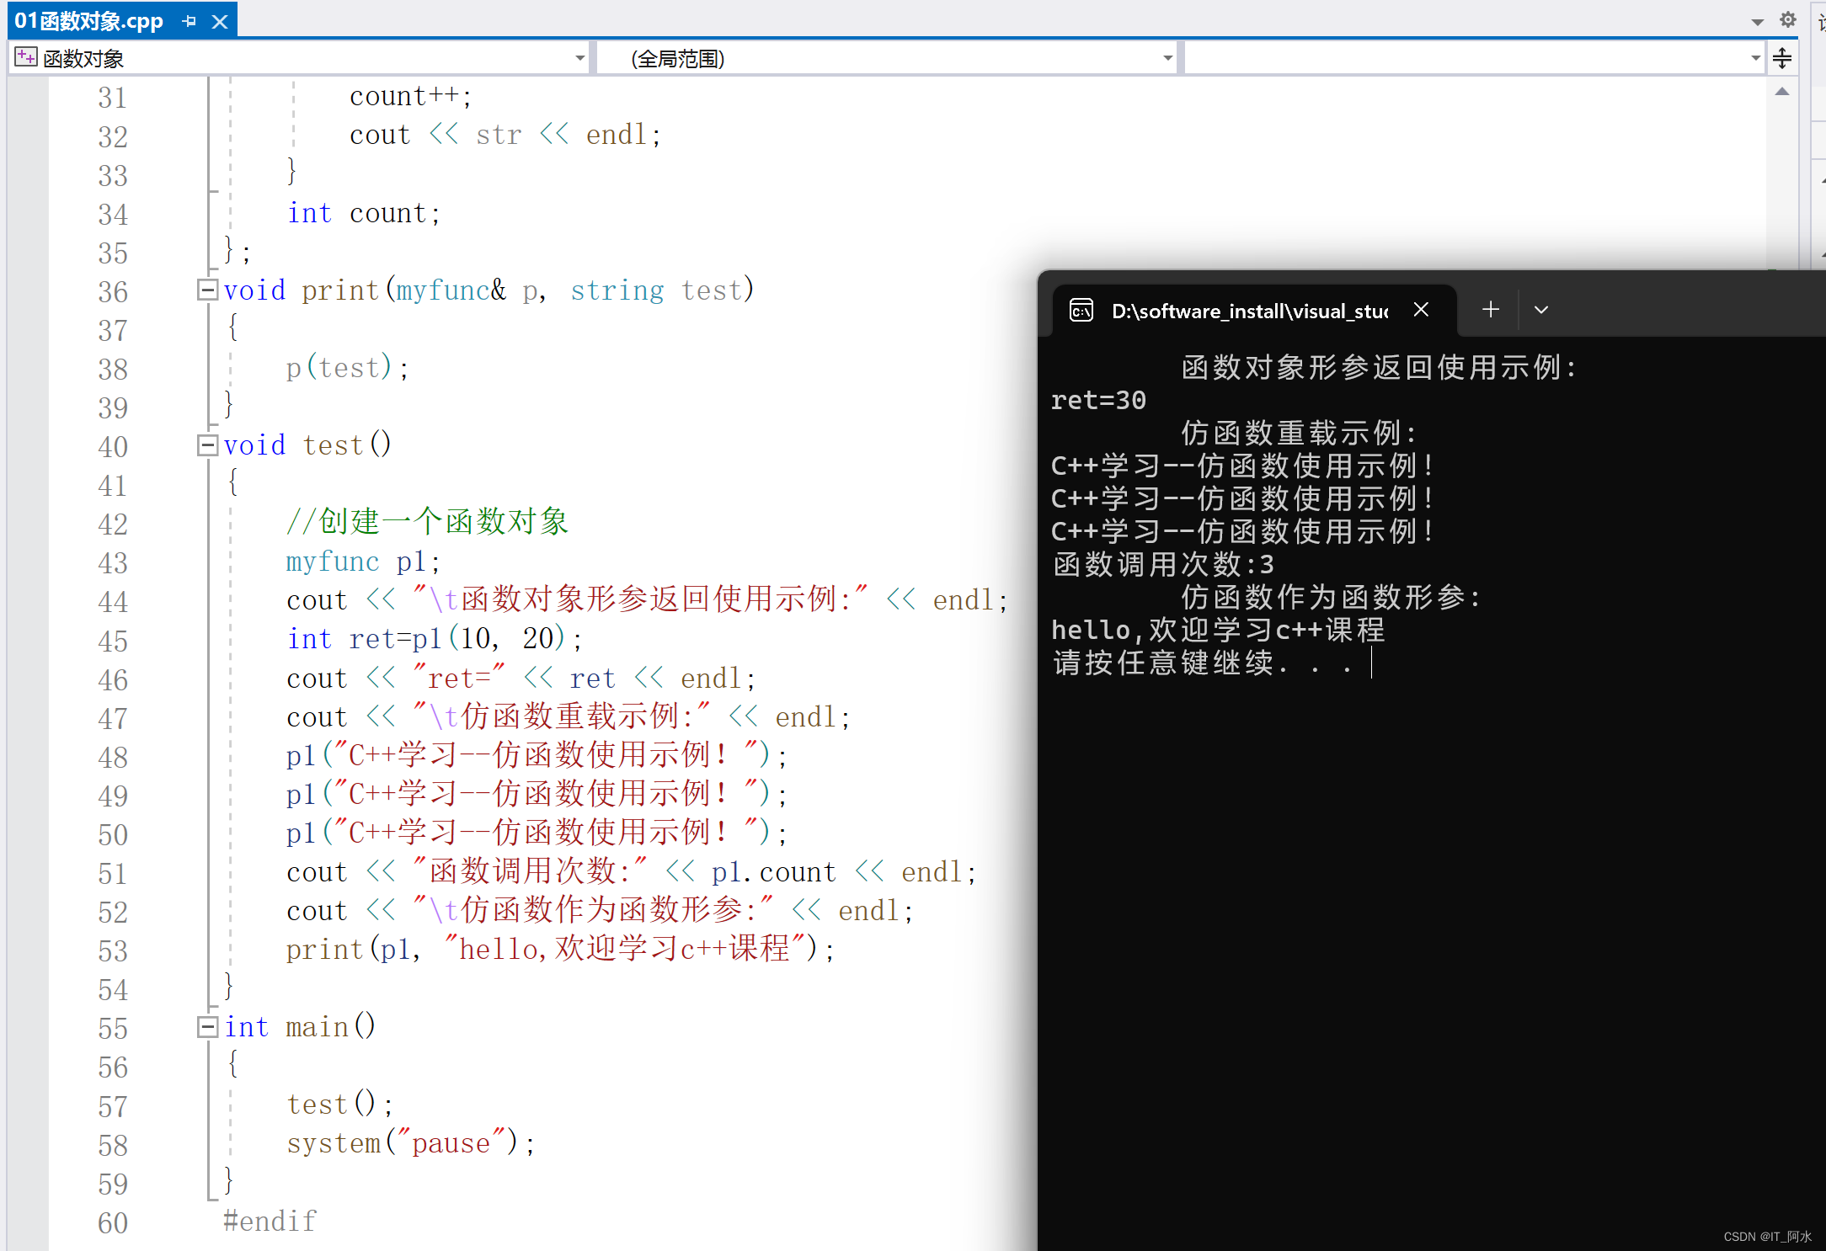Switch to the D:\software_install console tab
The height and width of the screenshot is (1251, 1826).
coord(1249,311)
